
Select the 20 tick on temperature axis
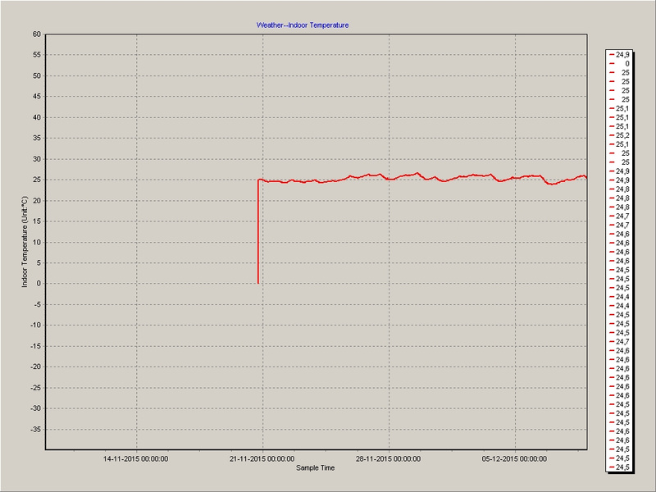[x=37, y=201]
